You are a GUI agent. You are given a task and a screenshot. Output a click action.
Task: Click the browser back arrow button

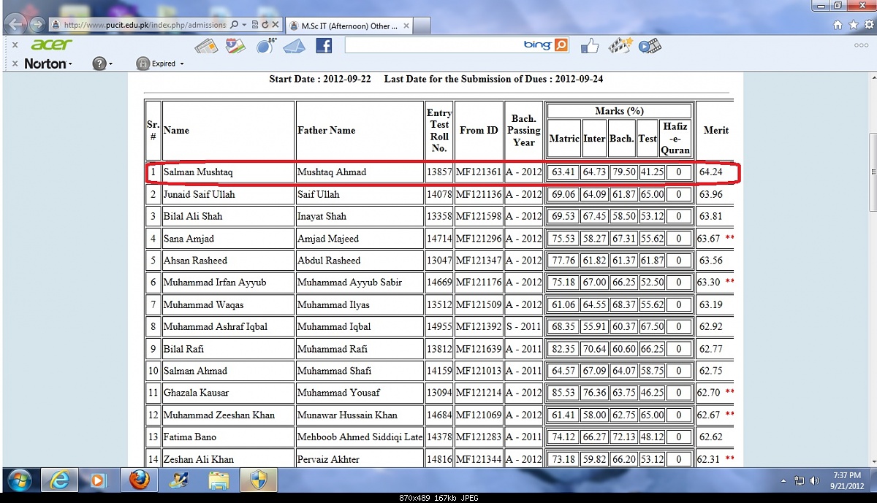tap(15, 25)
